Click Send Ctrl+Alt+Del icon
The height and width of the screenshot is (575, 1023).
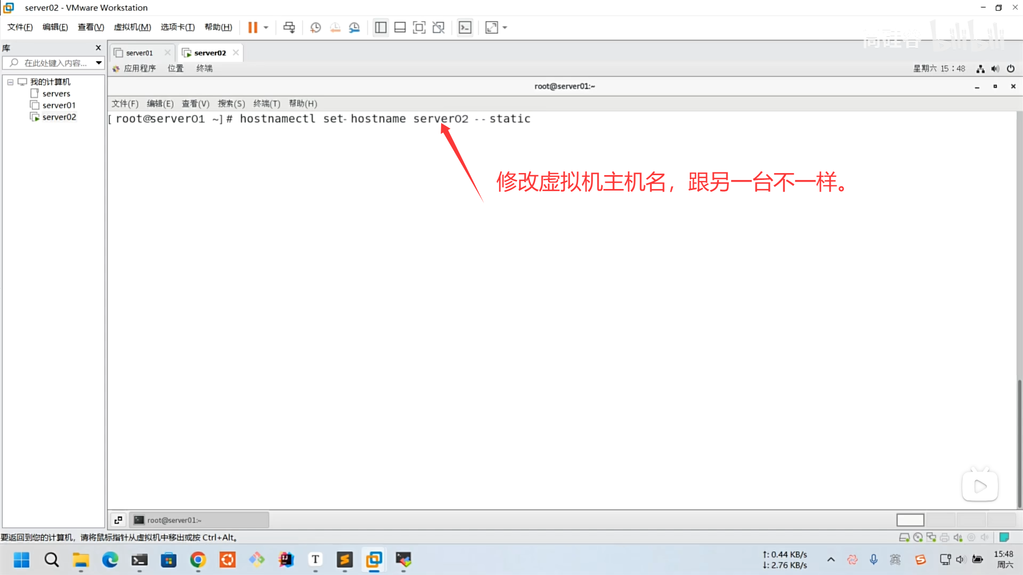[x=289, y=27]
